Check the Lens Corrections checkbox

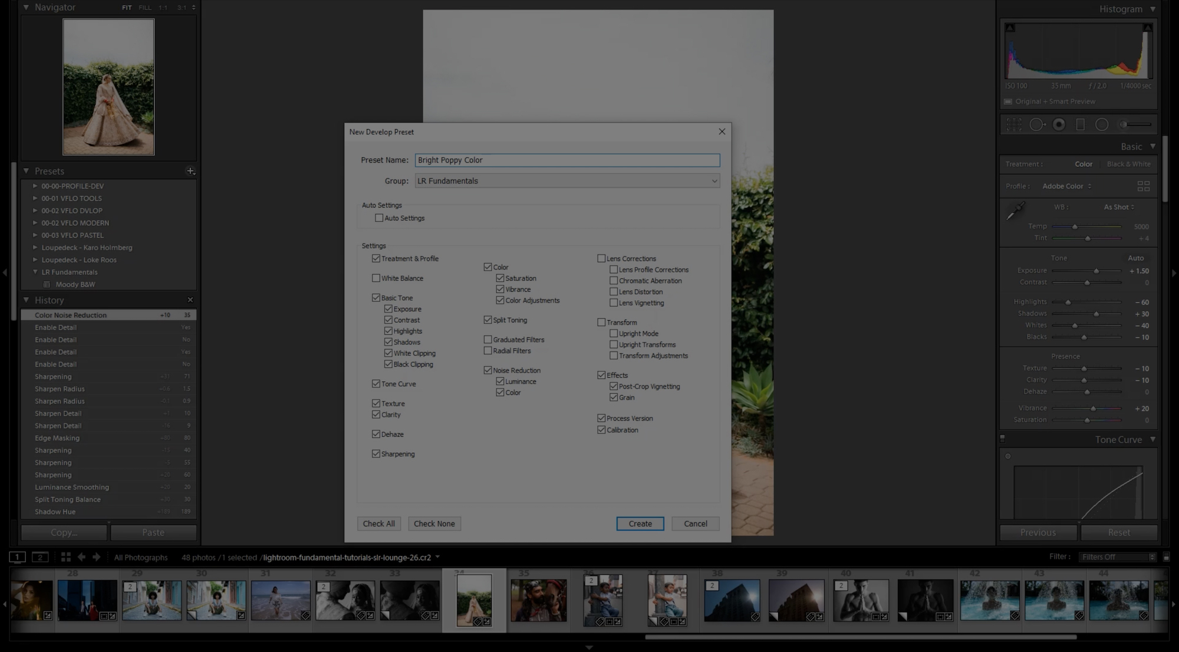point(601,258)
